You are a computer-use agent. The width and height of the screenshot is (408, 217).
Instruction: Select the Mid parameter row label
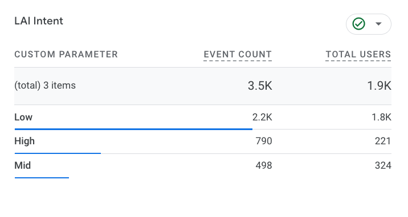click(x=22, y=165)
